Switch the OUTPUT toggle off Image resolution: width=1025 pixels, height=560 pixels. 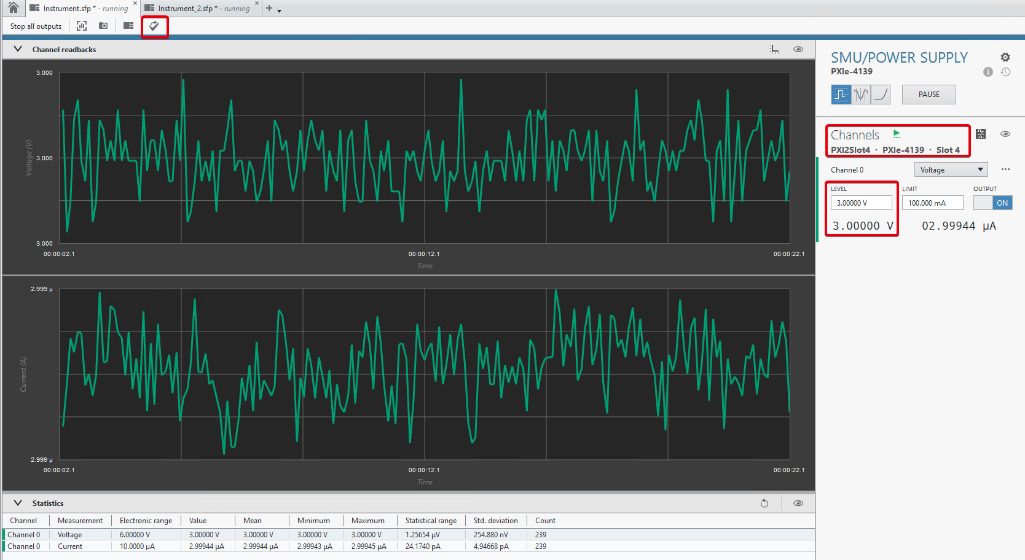pos(992,203)
